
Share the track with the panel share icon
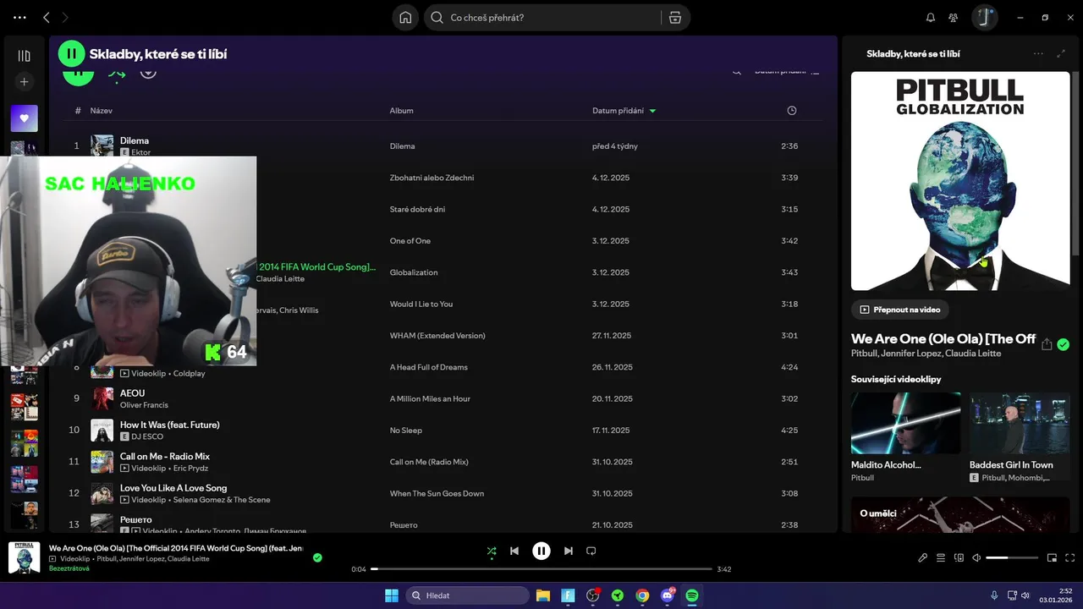pos(1047,344)
